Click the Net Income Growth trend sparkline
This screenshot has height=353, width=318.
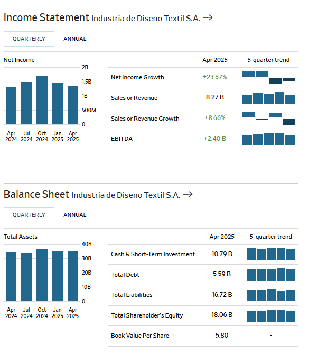(x=268, y=77)
